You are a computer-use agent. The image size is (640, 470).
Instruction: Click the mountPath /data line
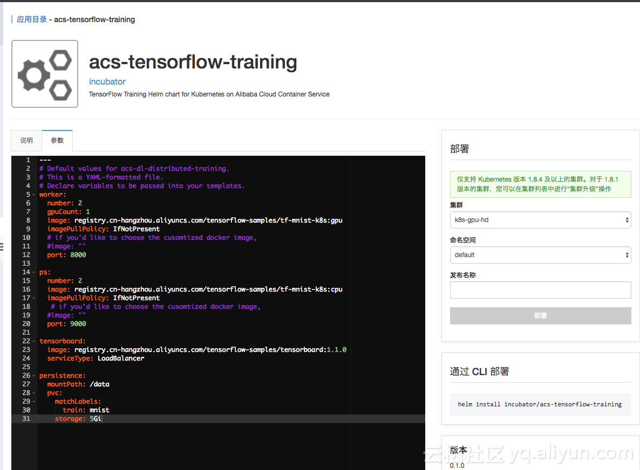[x=78, y=384]
